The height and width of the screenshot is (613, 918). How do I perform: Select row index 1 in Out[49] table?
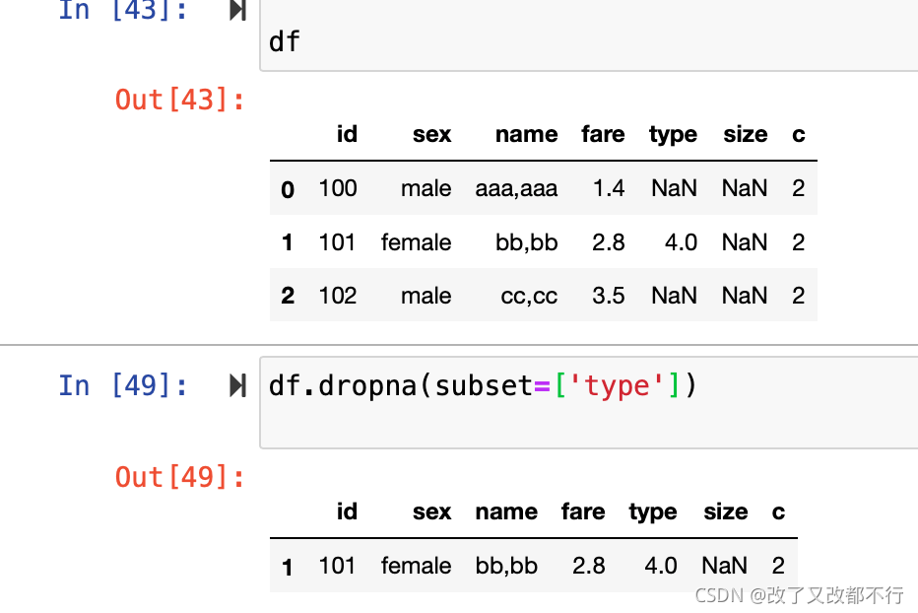coord(287,567)
